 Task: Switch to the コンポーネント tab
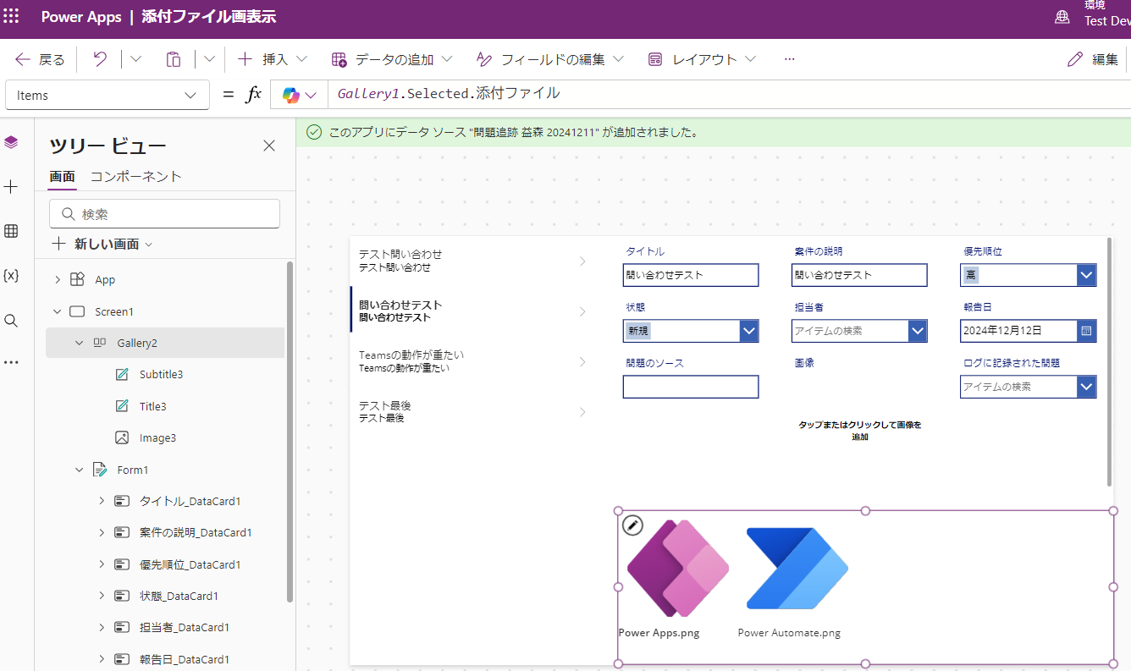[136, 176]
